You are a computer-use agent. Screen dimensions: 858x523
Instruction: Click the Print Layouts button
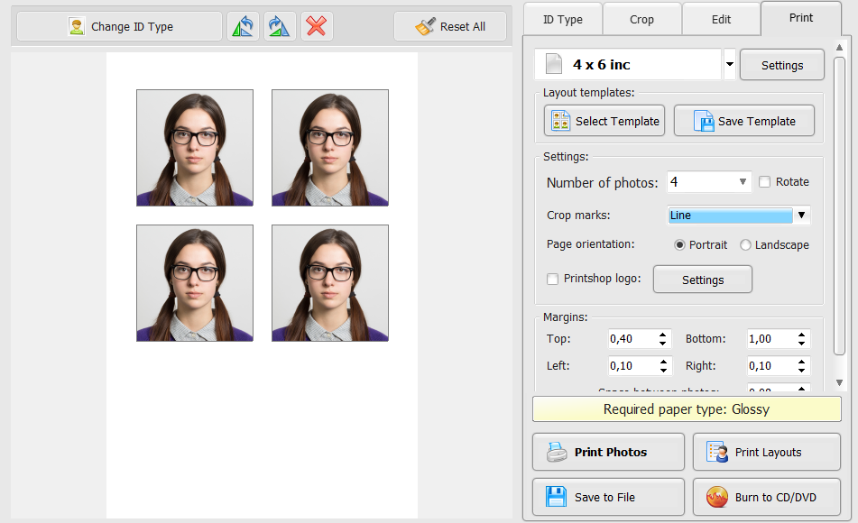point(767,452)
